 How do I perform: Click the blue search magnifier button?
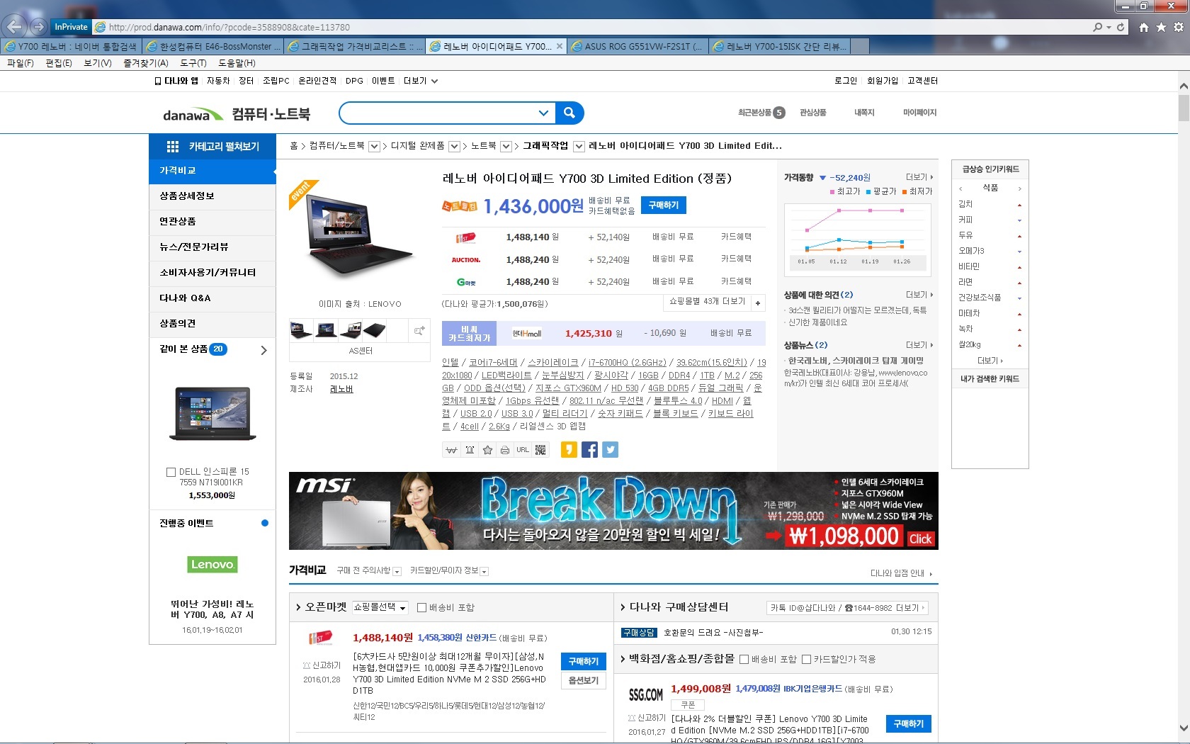point(569,113)
